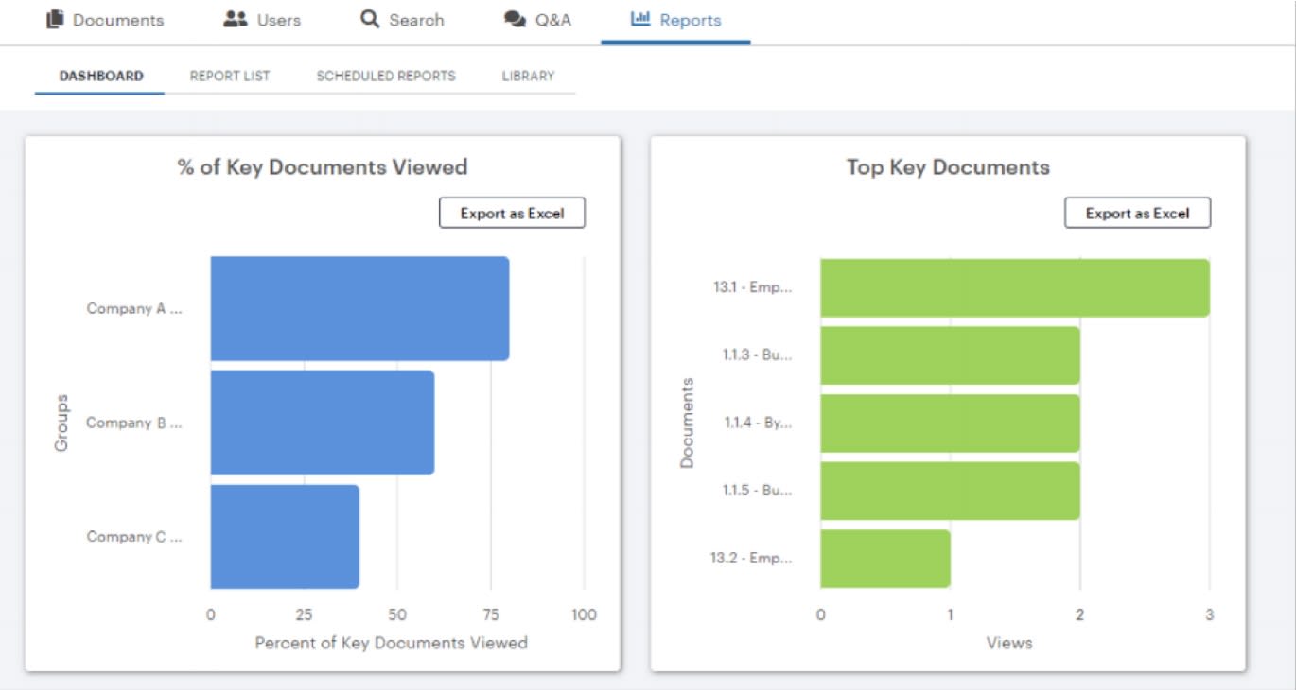Click the 13.2 - Emp... green bar
1296x690 pixels.
point(885,559)
